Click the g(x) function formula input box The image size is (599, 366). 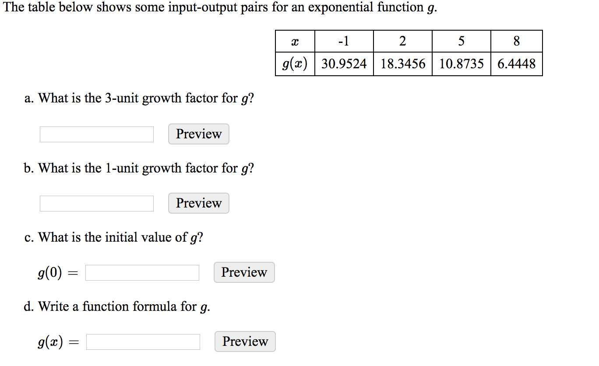tap(143, 342)
